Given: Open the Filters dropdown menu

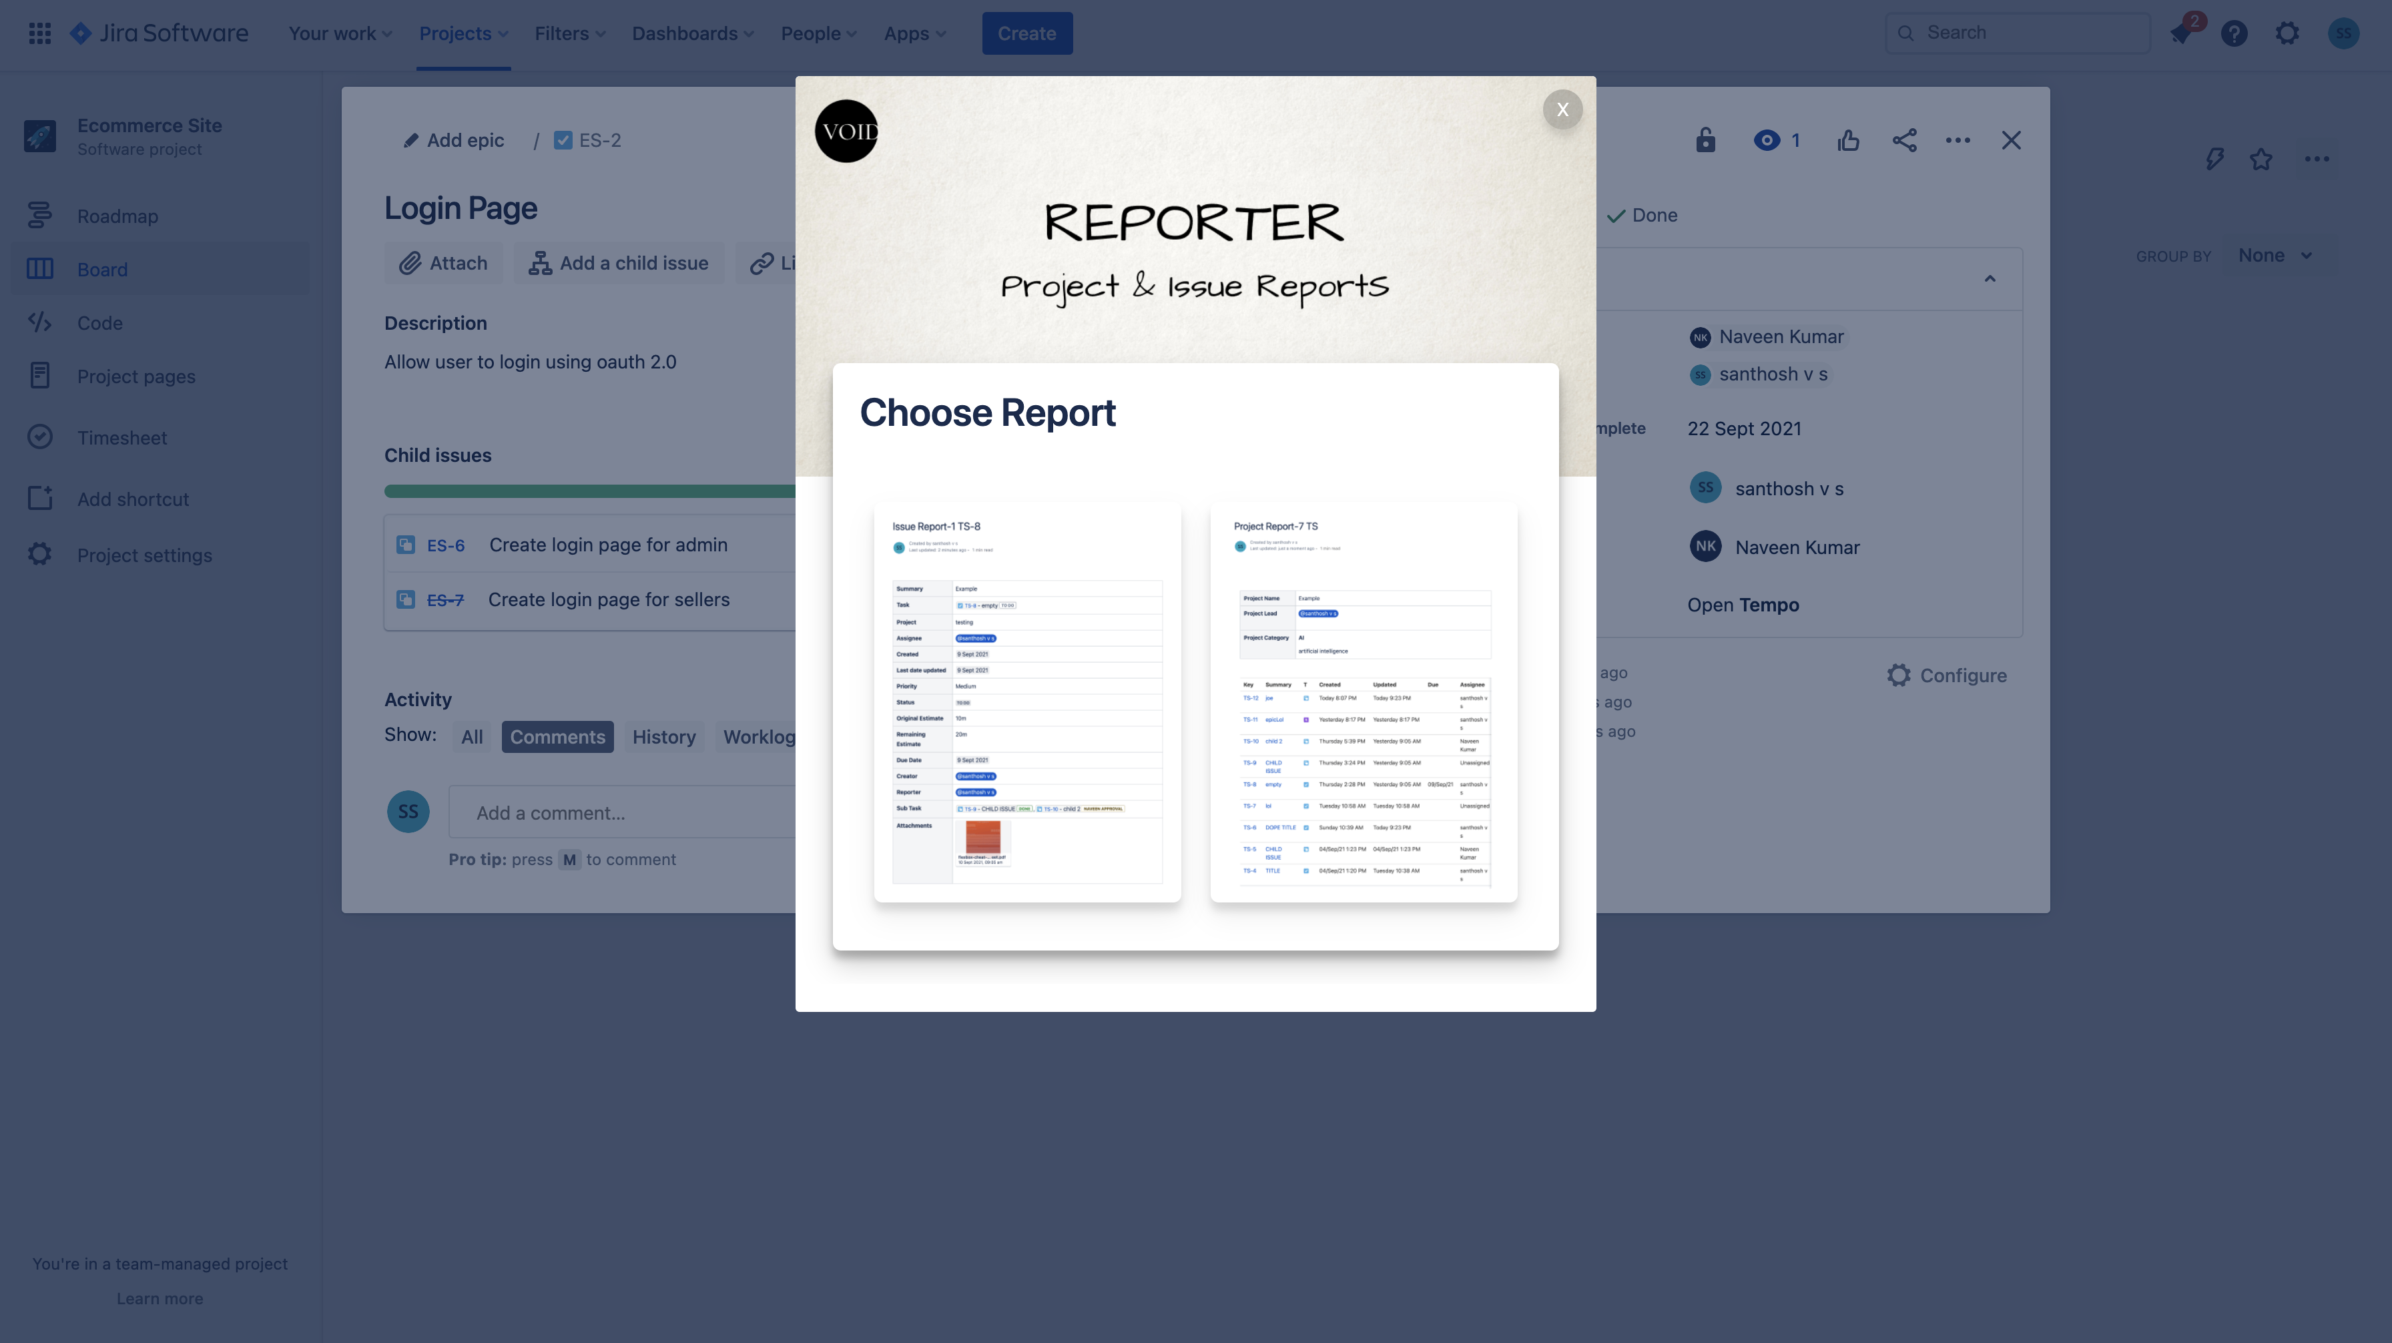Looking at the screenshot, I should coord(569,33).
